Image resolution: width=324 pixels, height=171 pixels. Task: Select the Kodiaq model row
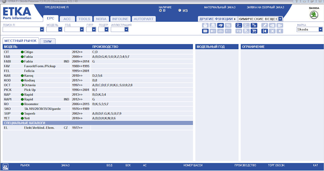click(98, 80)
